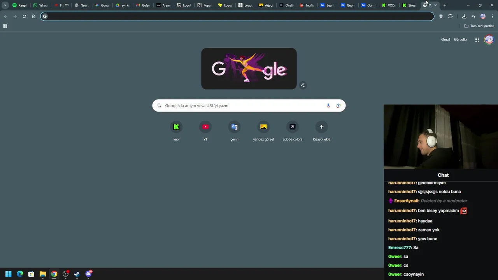Open Discord from taskbar
498x280 pixels.
click(88, 274)
